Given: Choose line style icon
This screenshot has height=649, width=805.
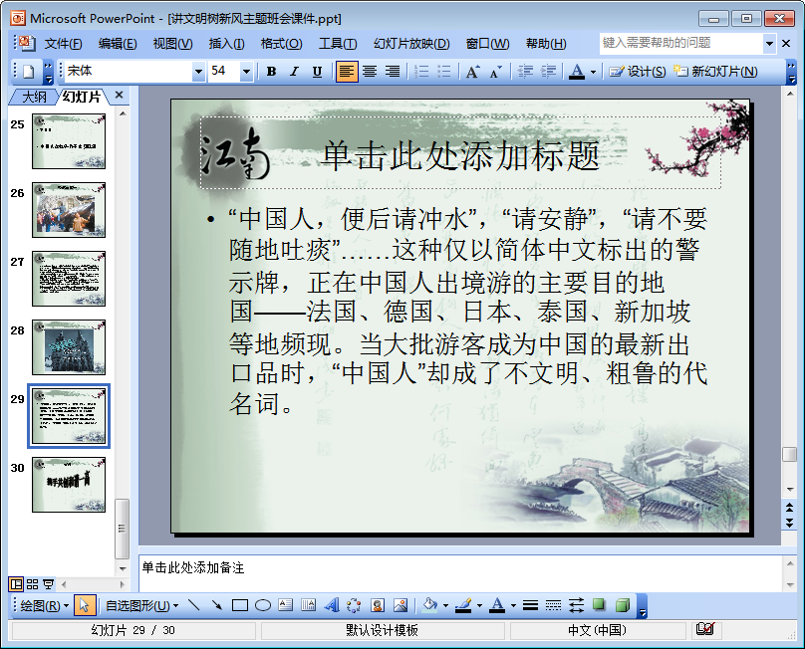Looking at the screenshot, I should (x=530, y=606).
